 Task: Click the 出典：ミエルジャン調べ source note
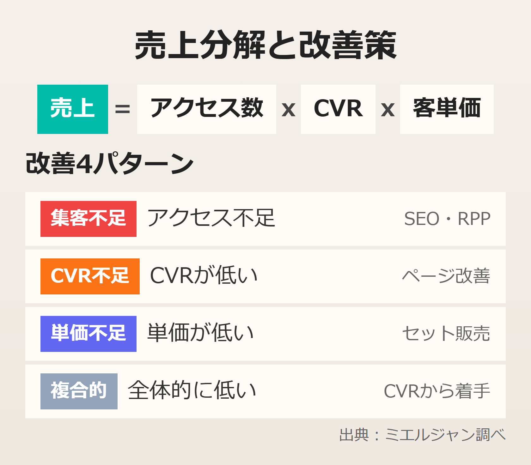click(422, 435)
